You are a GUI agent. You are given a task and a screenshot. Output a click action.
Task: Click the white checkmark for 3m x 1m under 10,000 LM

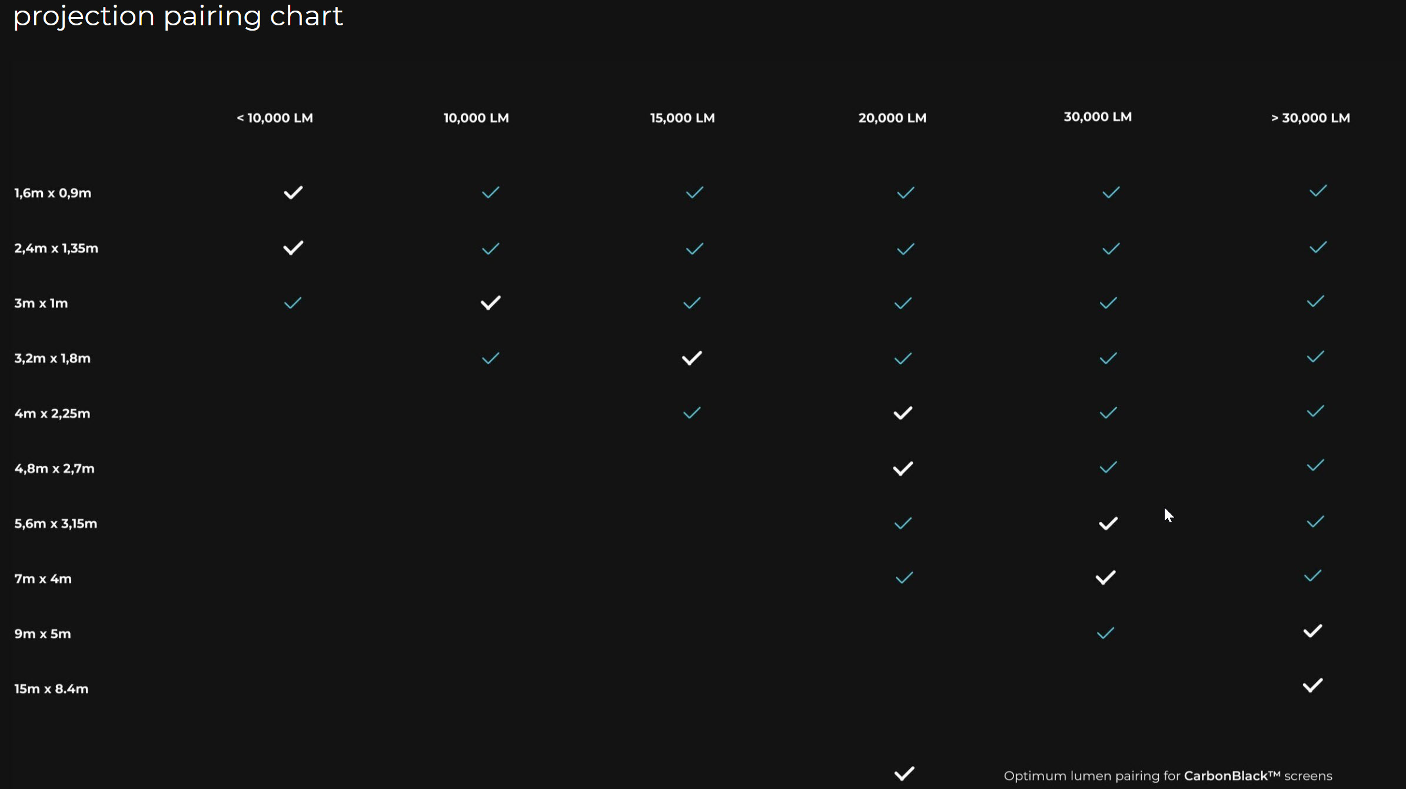coord(490,303)
